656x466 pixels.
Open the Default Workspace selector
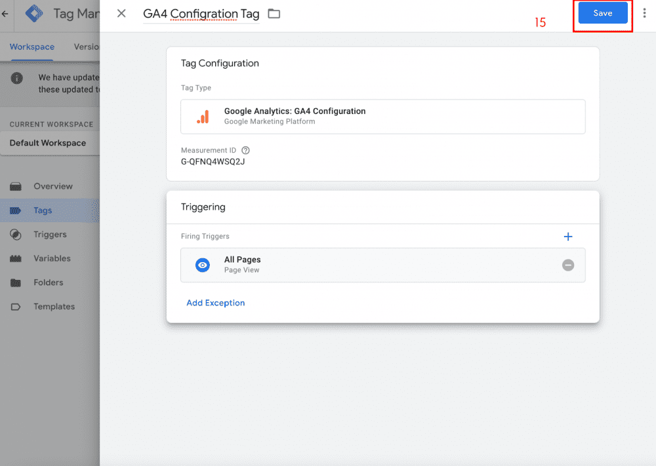coord(50,143)
